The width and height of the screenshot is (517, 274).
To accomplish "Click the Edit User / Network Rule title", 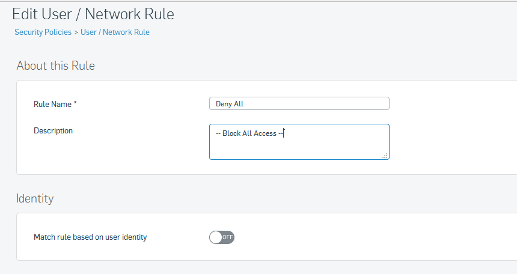I will click(93, 14).
